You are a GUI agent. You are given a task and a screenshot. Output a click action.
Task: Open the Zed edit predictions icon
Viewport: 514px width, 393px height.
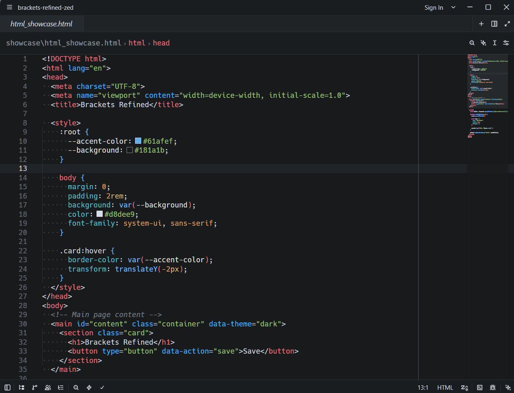coord(465,387)
